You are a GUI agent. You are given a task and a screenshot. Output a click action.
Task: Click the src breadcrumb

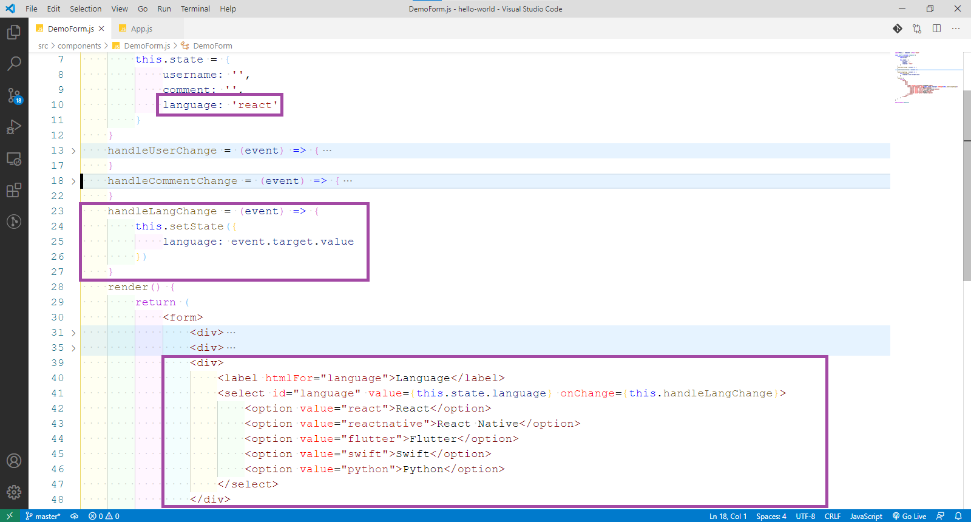pos(43,46)
